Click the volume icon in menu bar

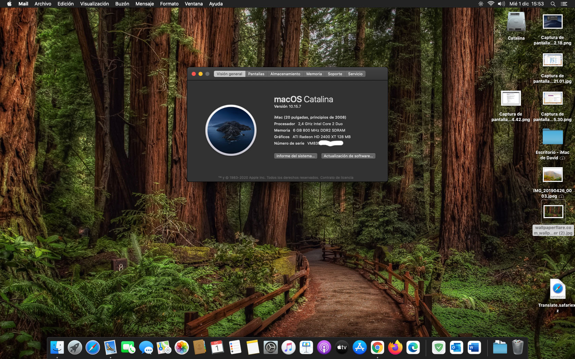pos(501,4)
